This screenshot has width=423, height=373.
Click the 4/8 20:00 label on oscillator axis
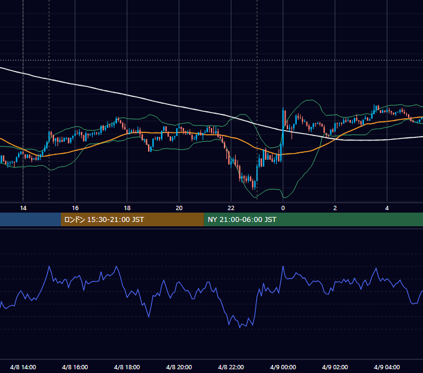[x=179, y=367]
